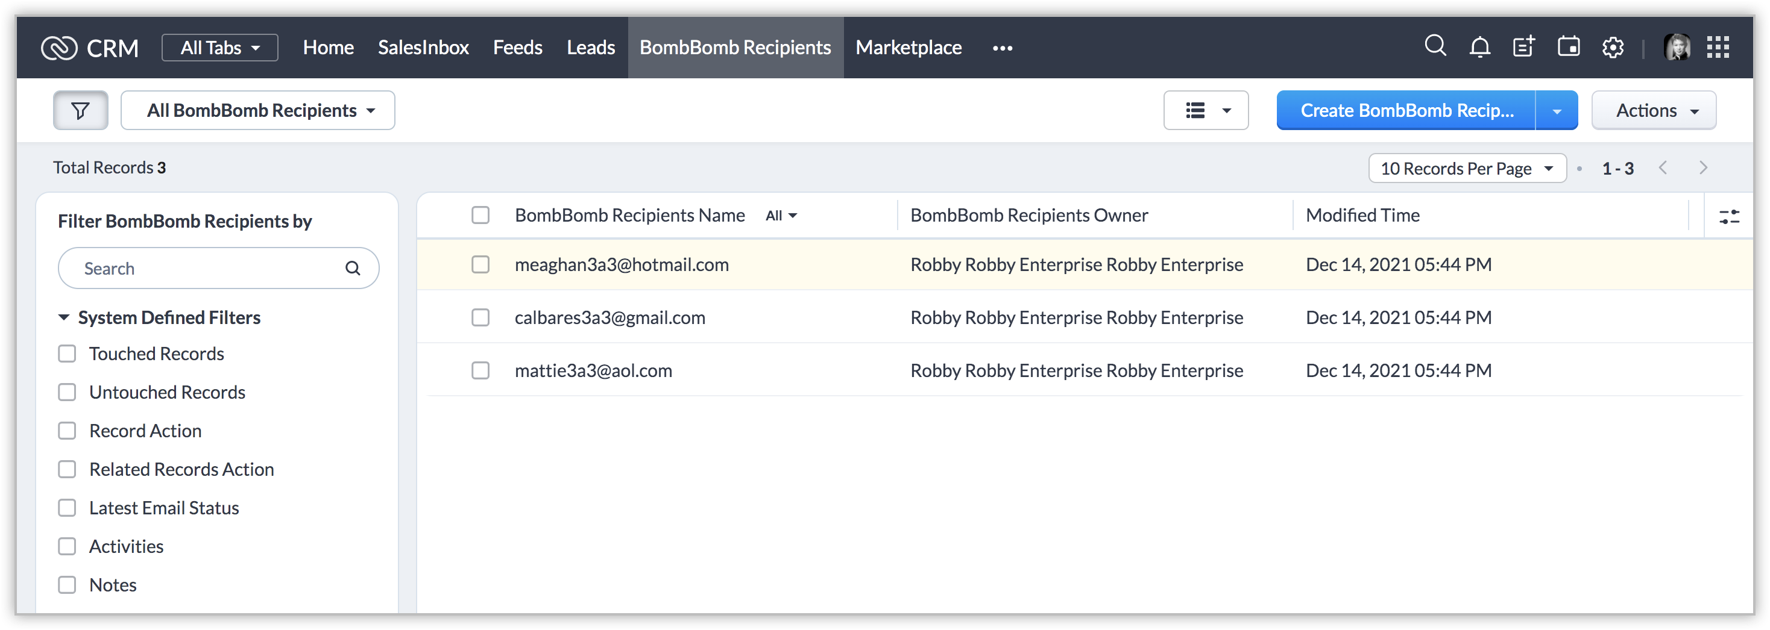Screen dimensions: 1770x630
Task: Open the global search magnifier icon
Action: pos(1435,46)
